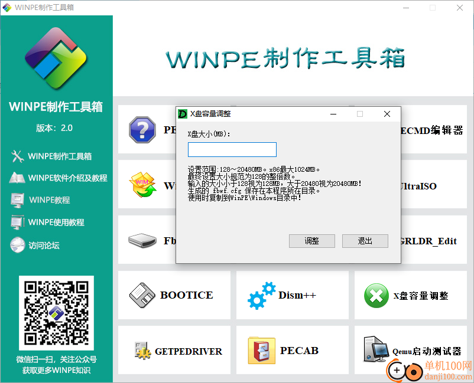Open WINPE软件介绍及教程 sidebar item

click(68, 178)
